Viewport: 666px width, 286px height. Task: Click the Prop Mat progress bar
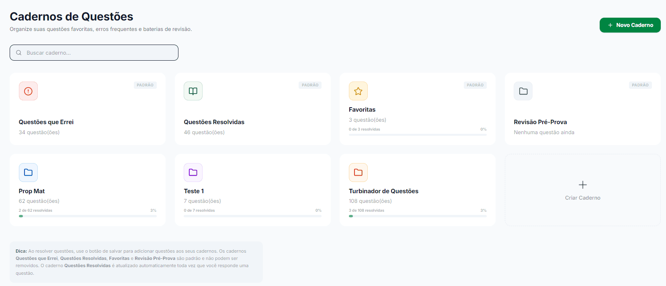coord(88,216)
